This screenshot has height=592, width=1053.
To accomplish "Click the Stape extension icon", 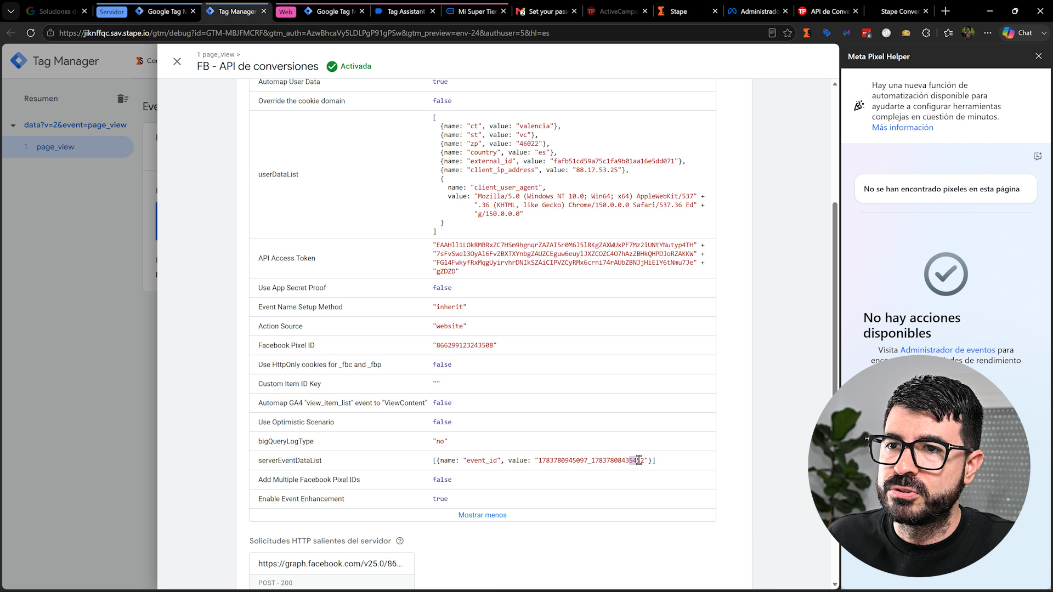I will (807, 33).
